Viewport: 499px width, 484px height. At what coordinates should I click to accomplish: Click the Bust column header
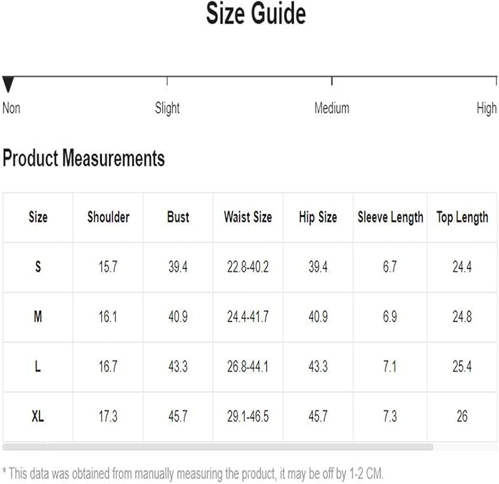point(178,217)
